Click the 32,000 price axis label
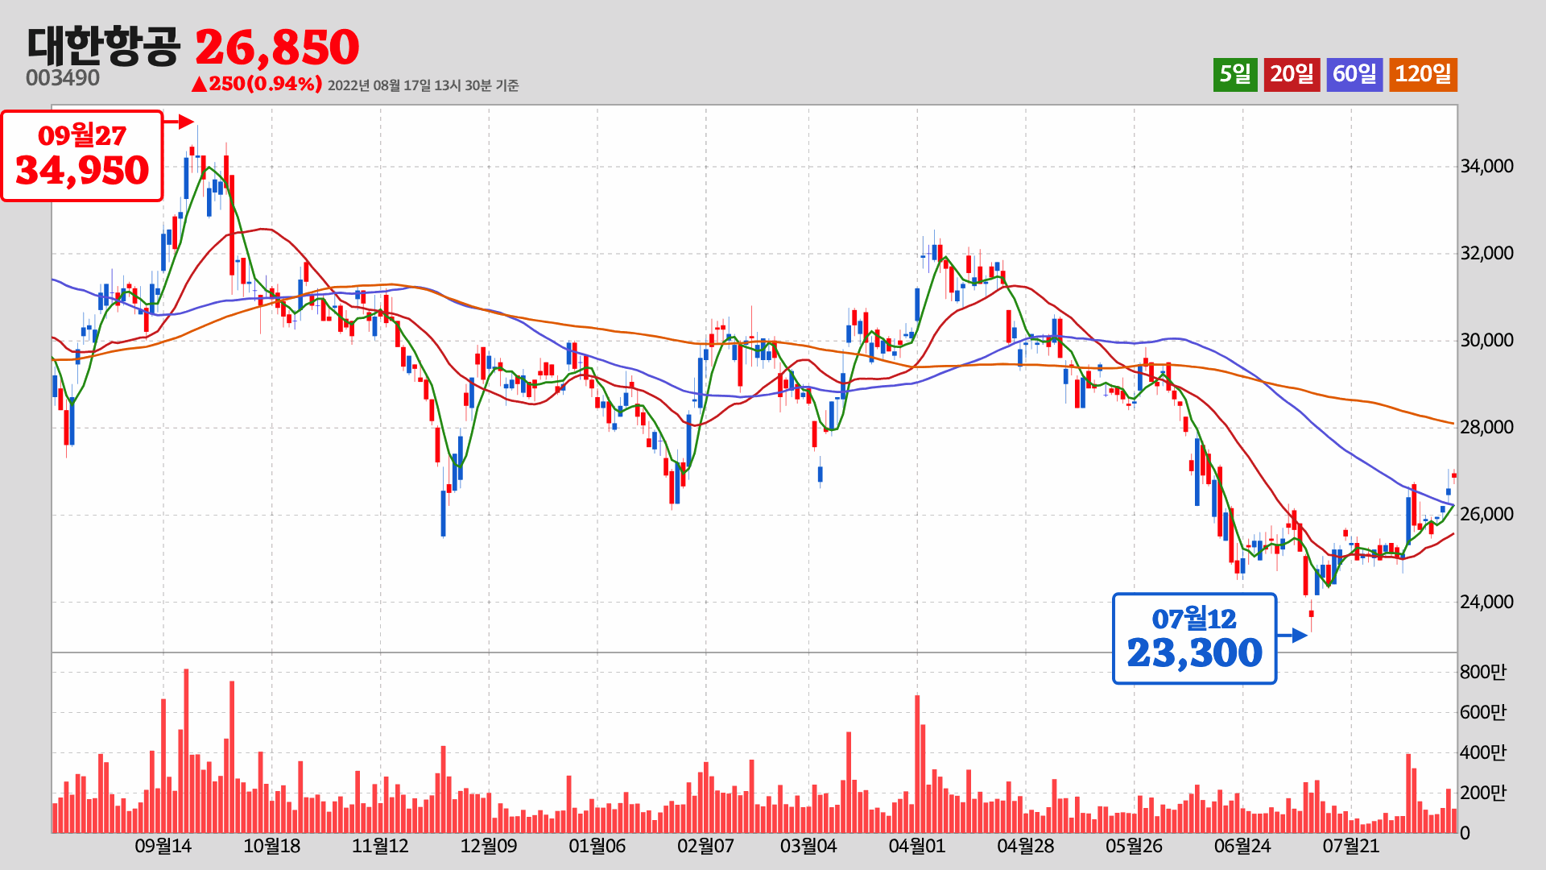1546x870 pixels. pyautogui.click(x=1486, y=254)
